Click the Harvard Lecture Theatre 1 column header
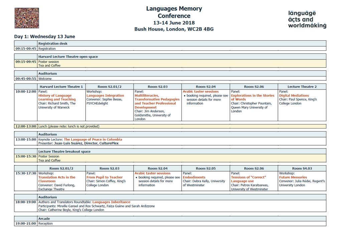The height and width of the screenshot is (241, 342). (61, 87)
